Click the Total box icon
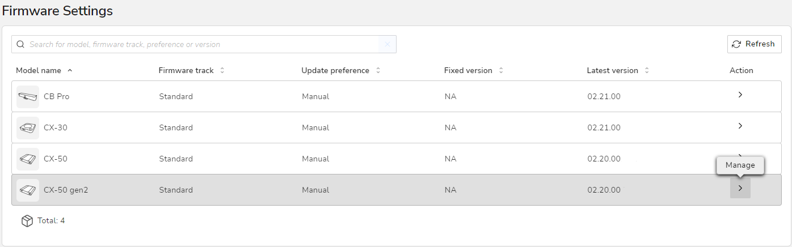Image resolution: width=792 pixels, height=247 pixels. [x=27, y=221]
